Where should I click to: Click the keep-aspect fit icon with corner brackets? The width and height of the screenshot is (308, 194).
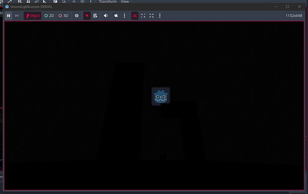(143, 16)
